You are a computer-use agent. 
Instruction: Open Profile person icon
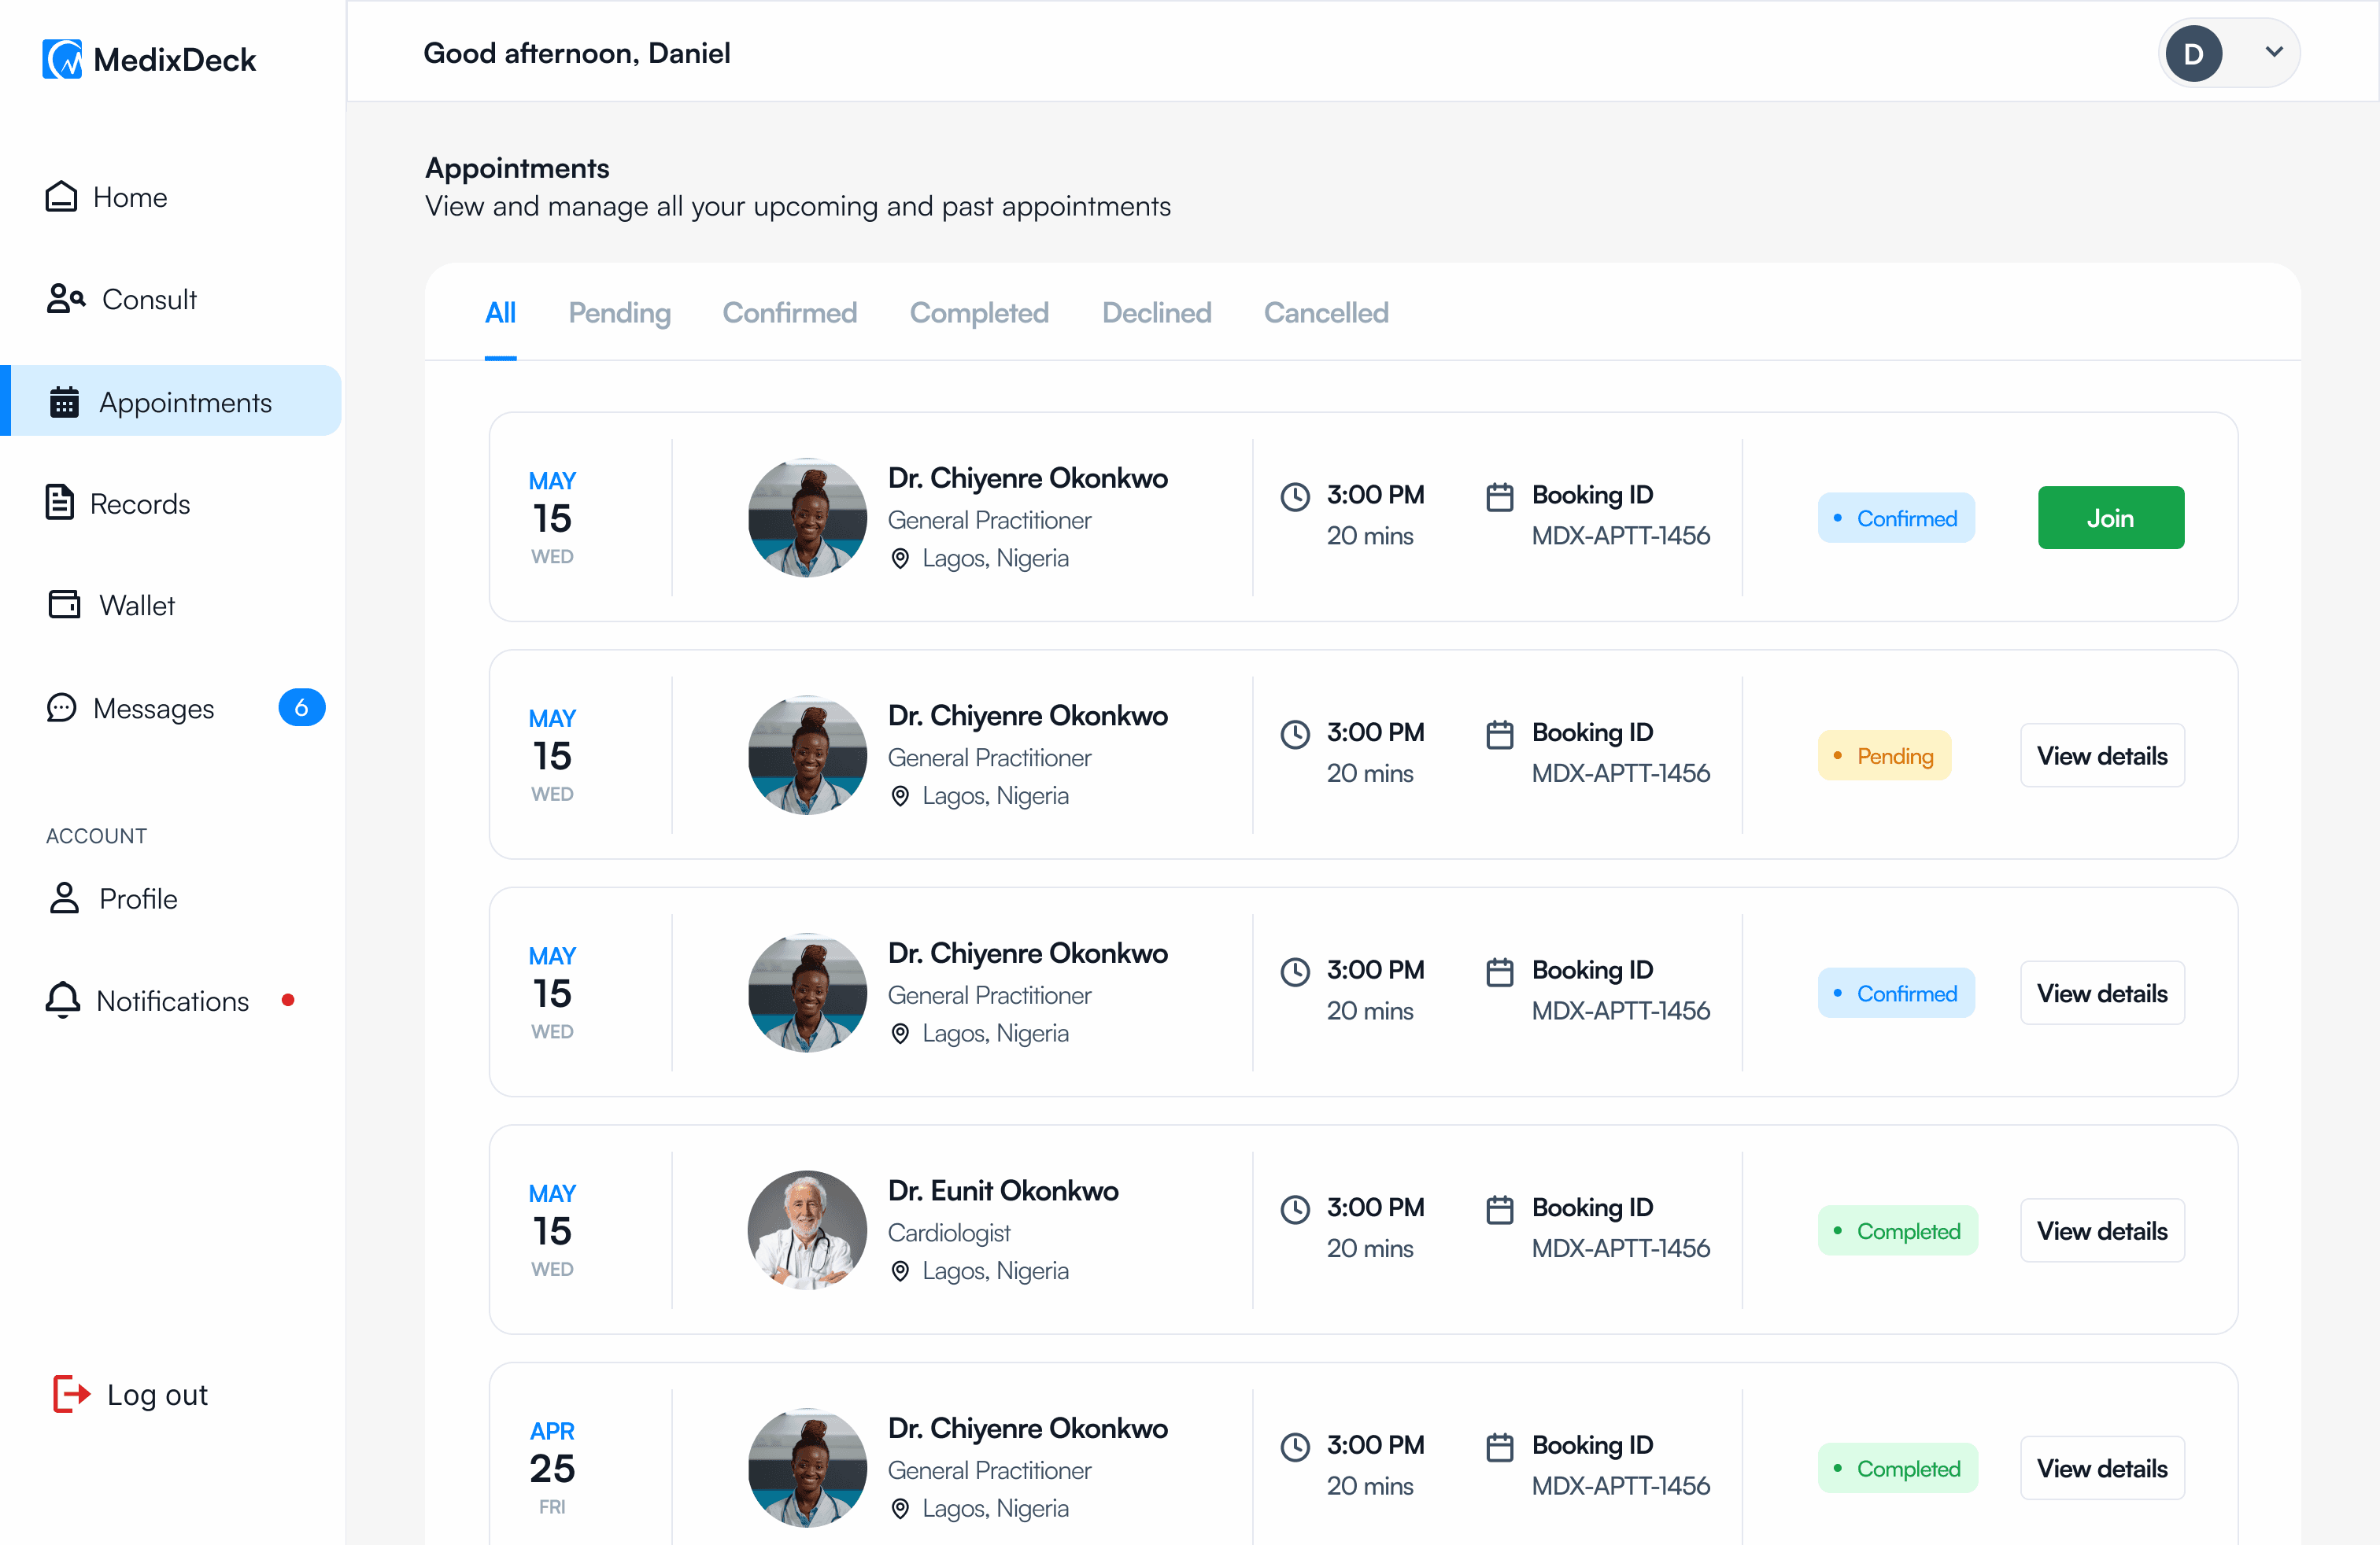pyautogui.click(x=64, y=898)
